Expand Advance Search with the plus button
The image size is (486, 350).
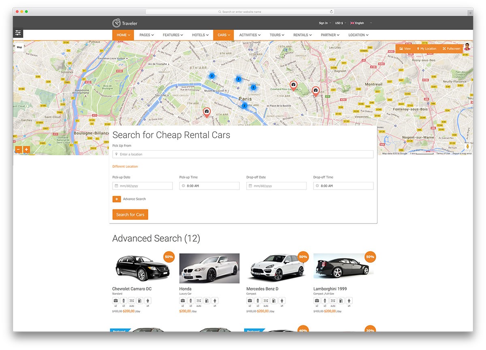pos(117,199)
